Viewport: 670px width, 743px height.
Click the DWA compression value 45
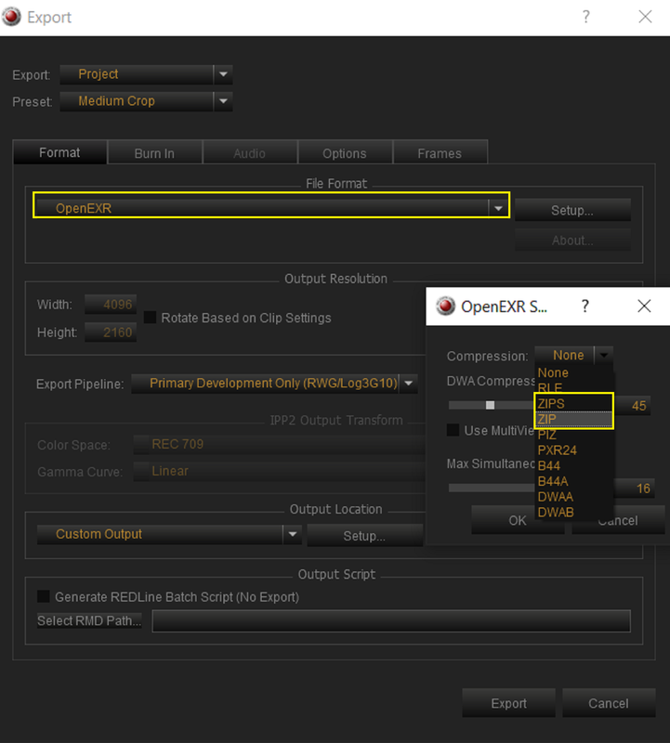[x=633, y=406]
